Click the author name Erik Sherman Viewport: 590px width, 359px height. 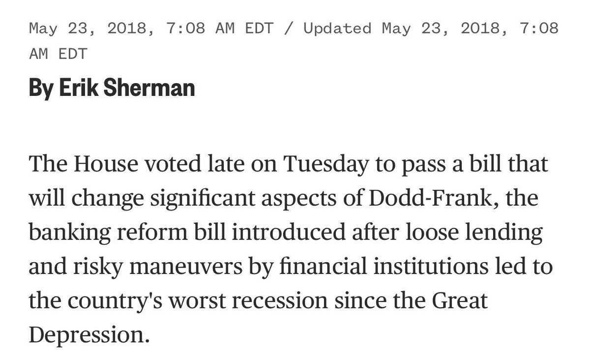tap(127, 88)
